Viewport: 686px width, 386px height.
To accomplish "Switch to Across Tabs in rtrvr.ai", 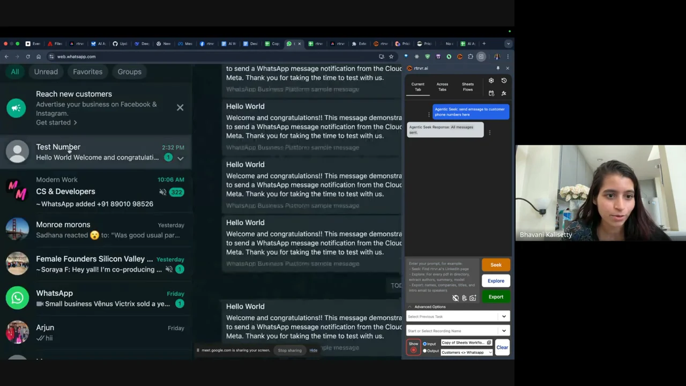I will pos(442,86).
